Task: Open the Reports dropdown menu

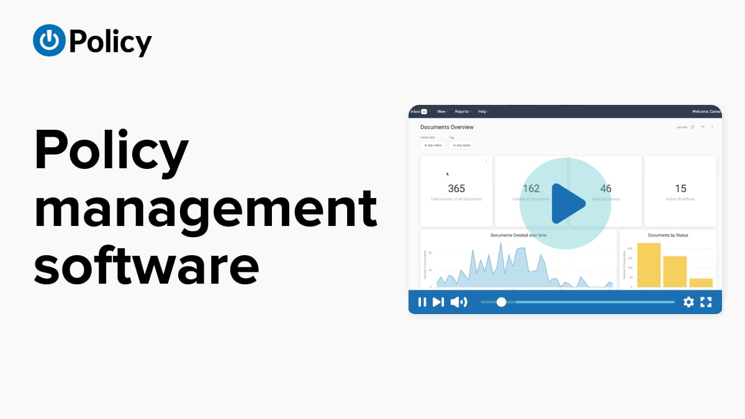Action: pos(463,112)
